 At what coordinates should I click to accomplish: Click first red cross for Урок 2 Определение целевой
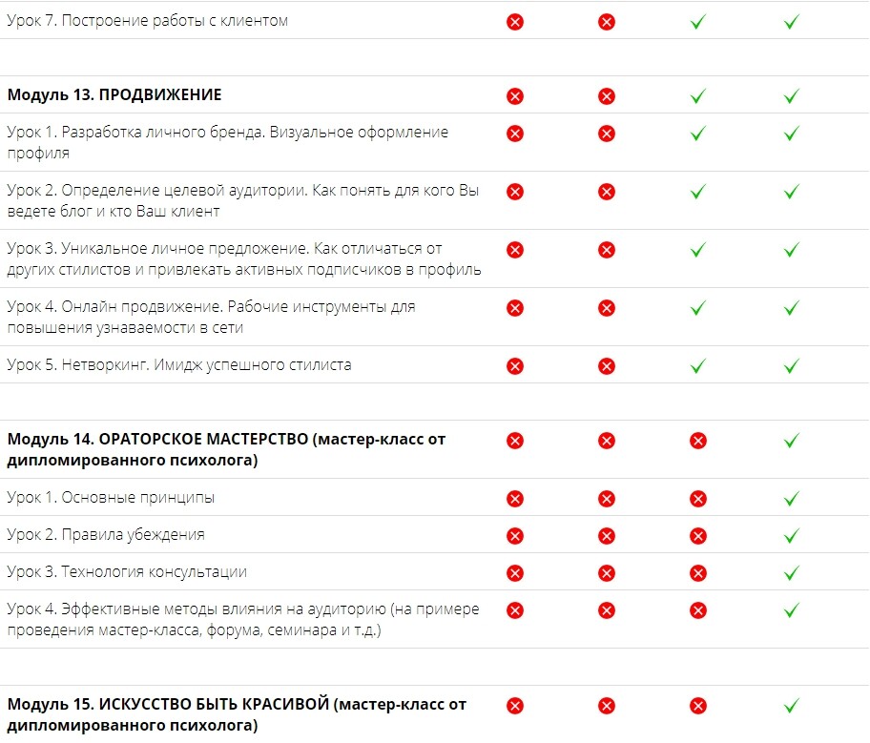pos(515,192)
